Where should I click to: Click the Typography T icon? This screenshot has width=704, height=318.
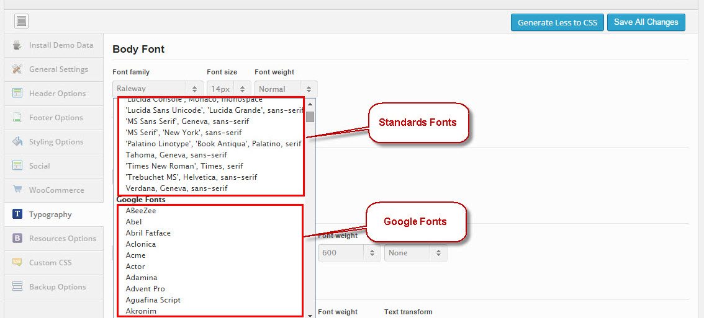click(x=17, y=214)
